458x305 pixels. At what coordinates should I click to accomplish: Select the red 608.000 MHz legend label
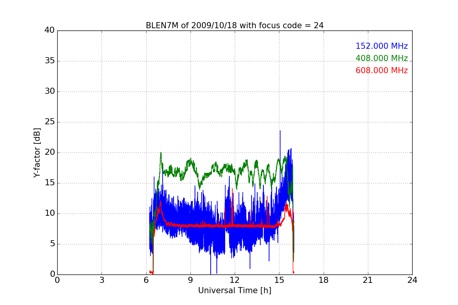[382, 71]
